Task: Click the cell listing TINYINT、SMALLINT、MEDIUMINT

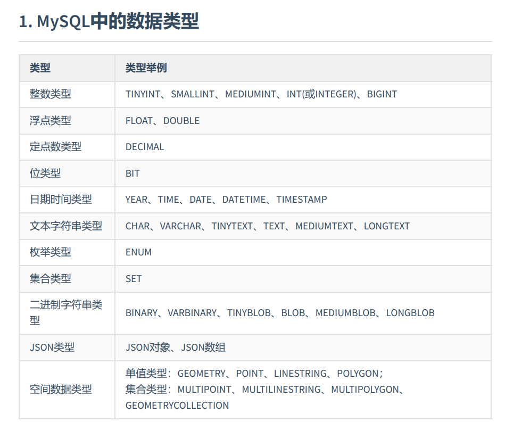Action: click(x=303, y=94)
